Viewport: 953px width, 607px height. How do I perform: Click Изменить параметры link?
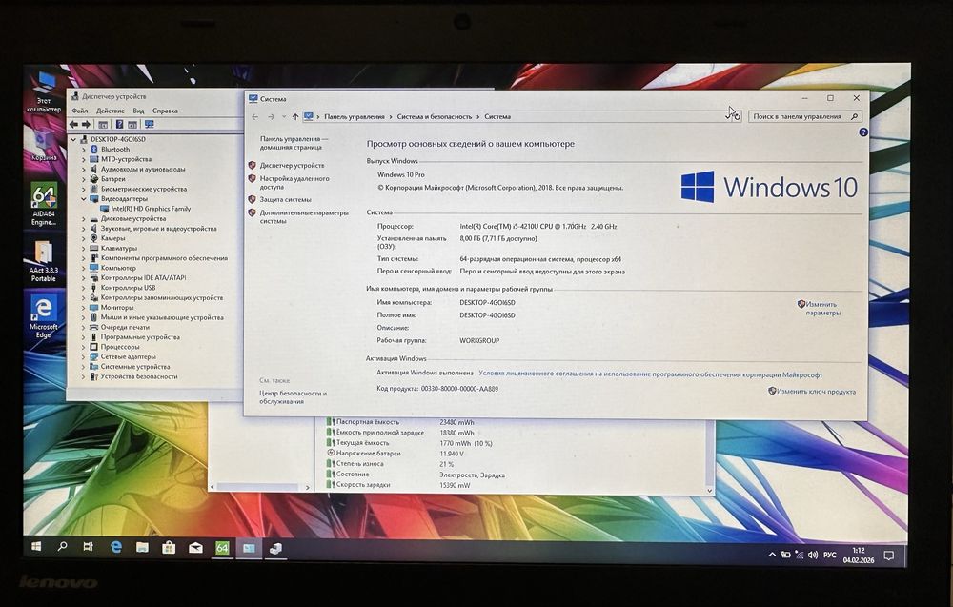pyautogui.click(x=822, y=308)
